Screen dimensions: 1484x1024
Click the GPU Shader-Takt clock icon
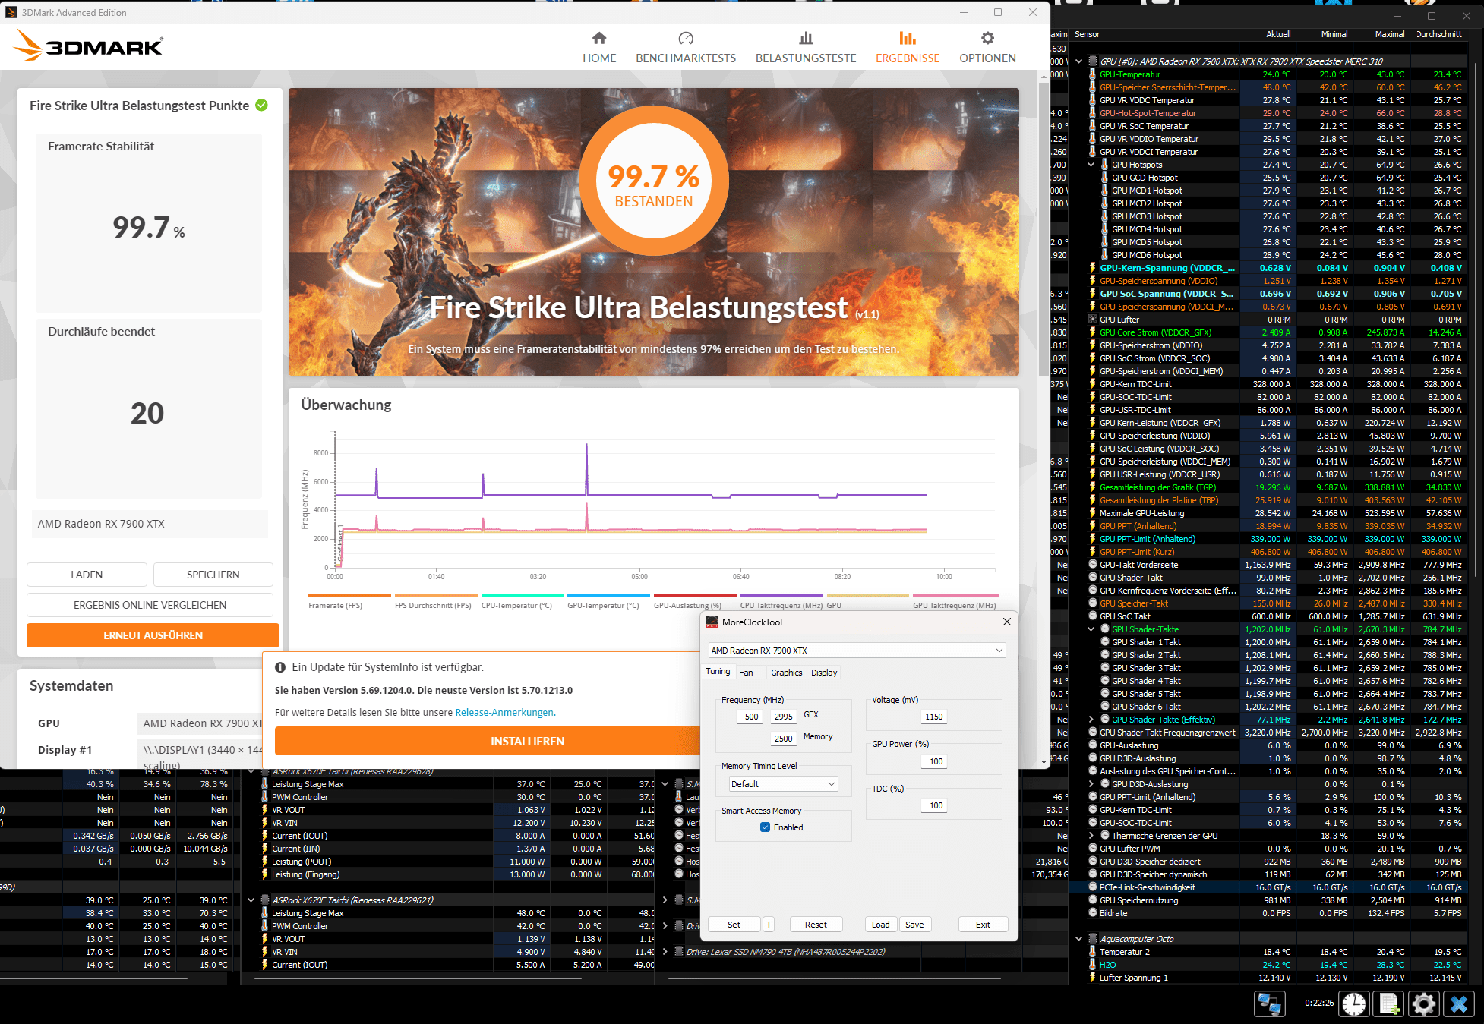coord(1093,578)
